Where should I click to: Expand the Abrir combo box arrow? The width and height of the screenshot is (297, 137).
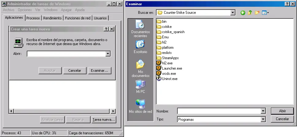[108, 54]
